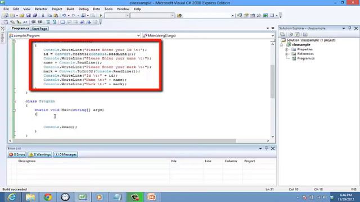Open Properties Window toolbar icon
Screen dimensions: 360x202
pyautogui.click(x=246, y=16)
